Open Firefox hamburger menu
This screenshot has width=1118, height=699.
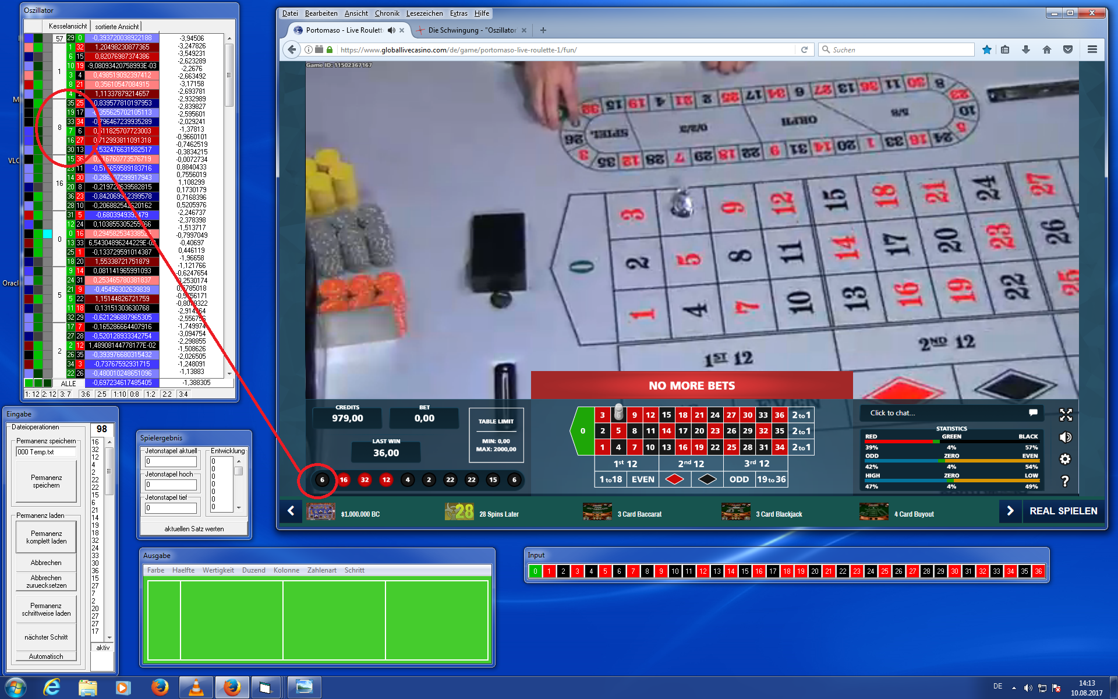[1092, 50]
